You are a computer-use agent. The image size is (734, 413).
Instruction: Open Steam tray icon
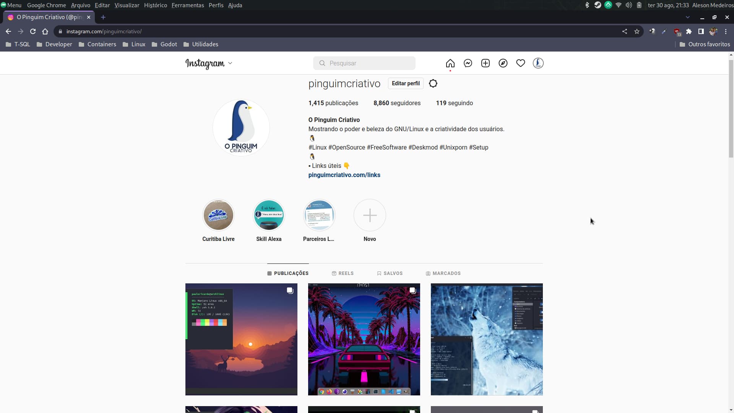[598, 5]
